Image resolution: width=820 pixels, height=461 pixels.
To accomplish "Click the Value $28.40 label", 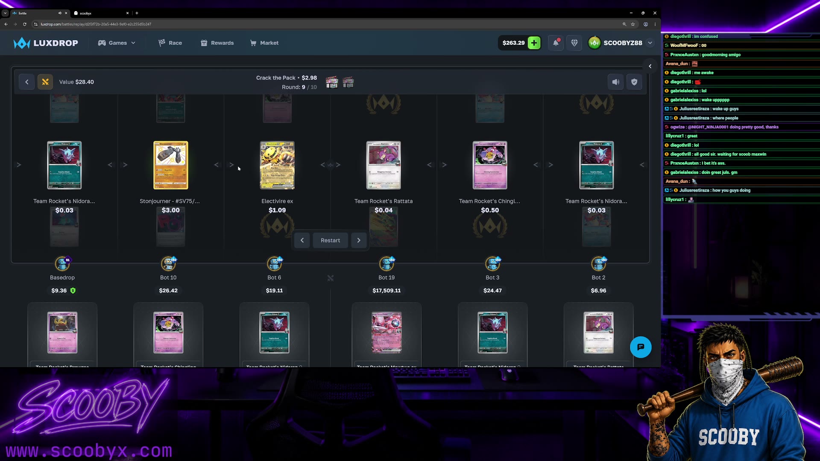I will pos(76,82).
